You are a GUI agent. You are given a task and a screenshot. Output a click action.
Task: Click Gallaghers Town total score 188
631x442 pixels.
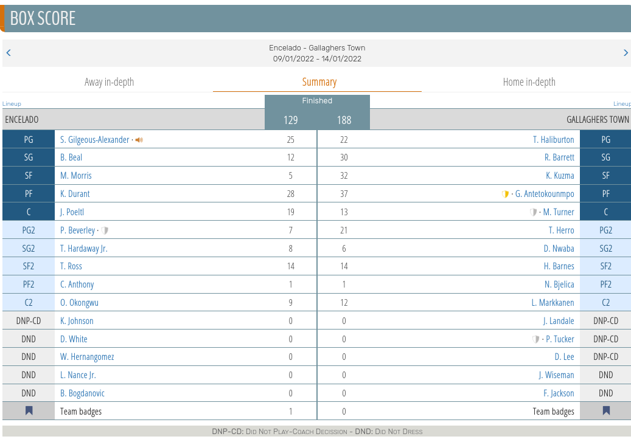tap(344, 120)
